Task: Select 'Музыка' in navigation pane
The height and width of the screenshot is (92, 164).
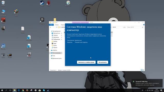Action: 54,48
